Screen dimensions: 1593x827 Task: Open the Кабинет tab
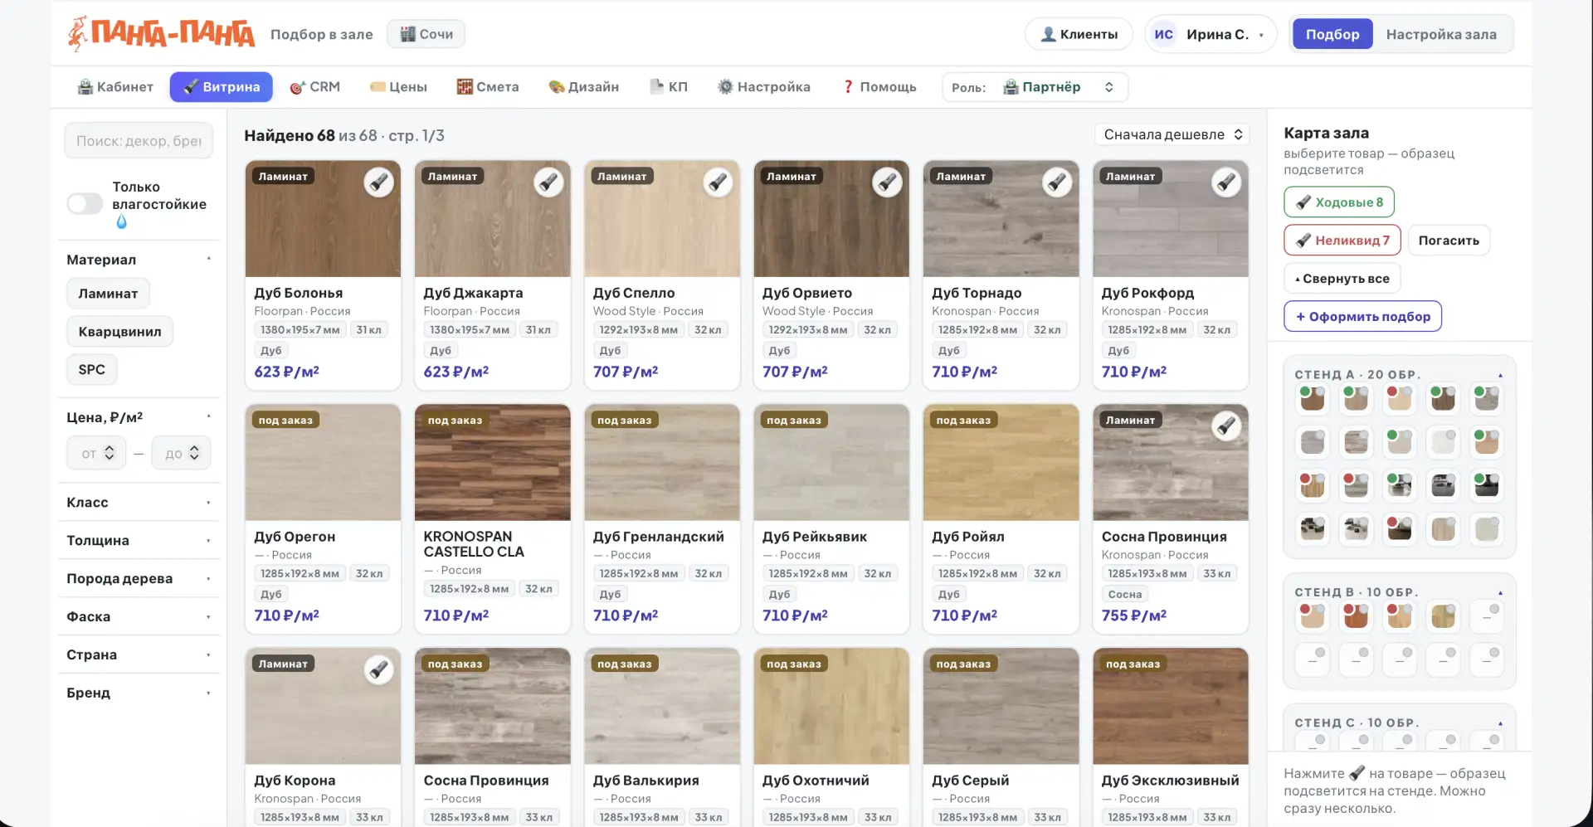coord(115,87)
